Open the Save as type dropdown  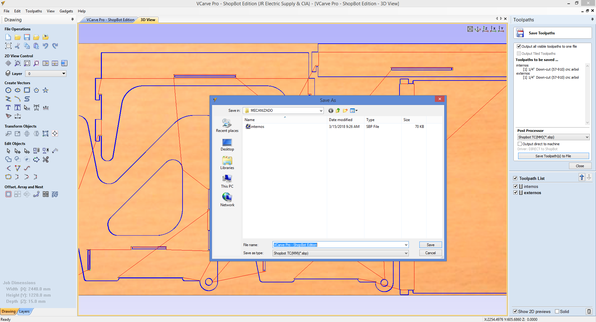click(406, 253)
